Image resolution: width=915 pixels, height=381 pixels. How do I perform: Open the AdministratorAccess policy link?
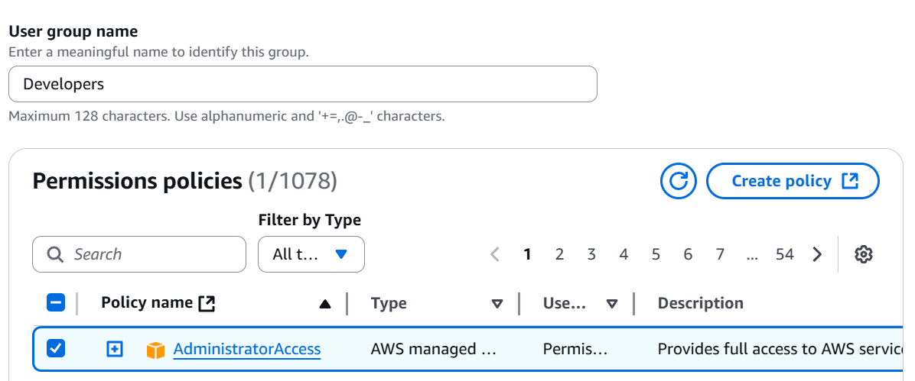[x=246, y=349]
